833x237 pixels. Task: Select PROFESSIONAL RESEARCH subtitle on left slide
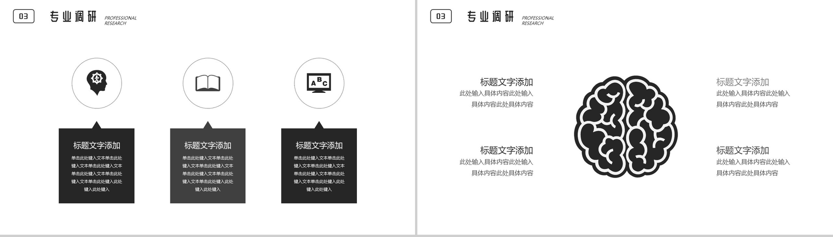120,20
